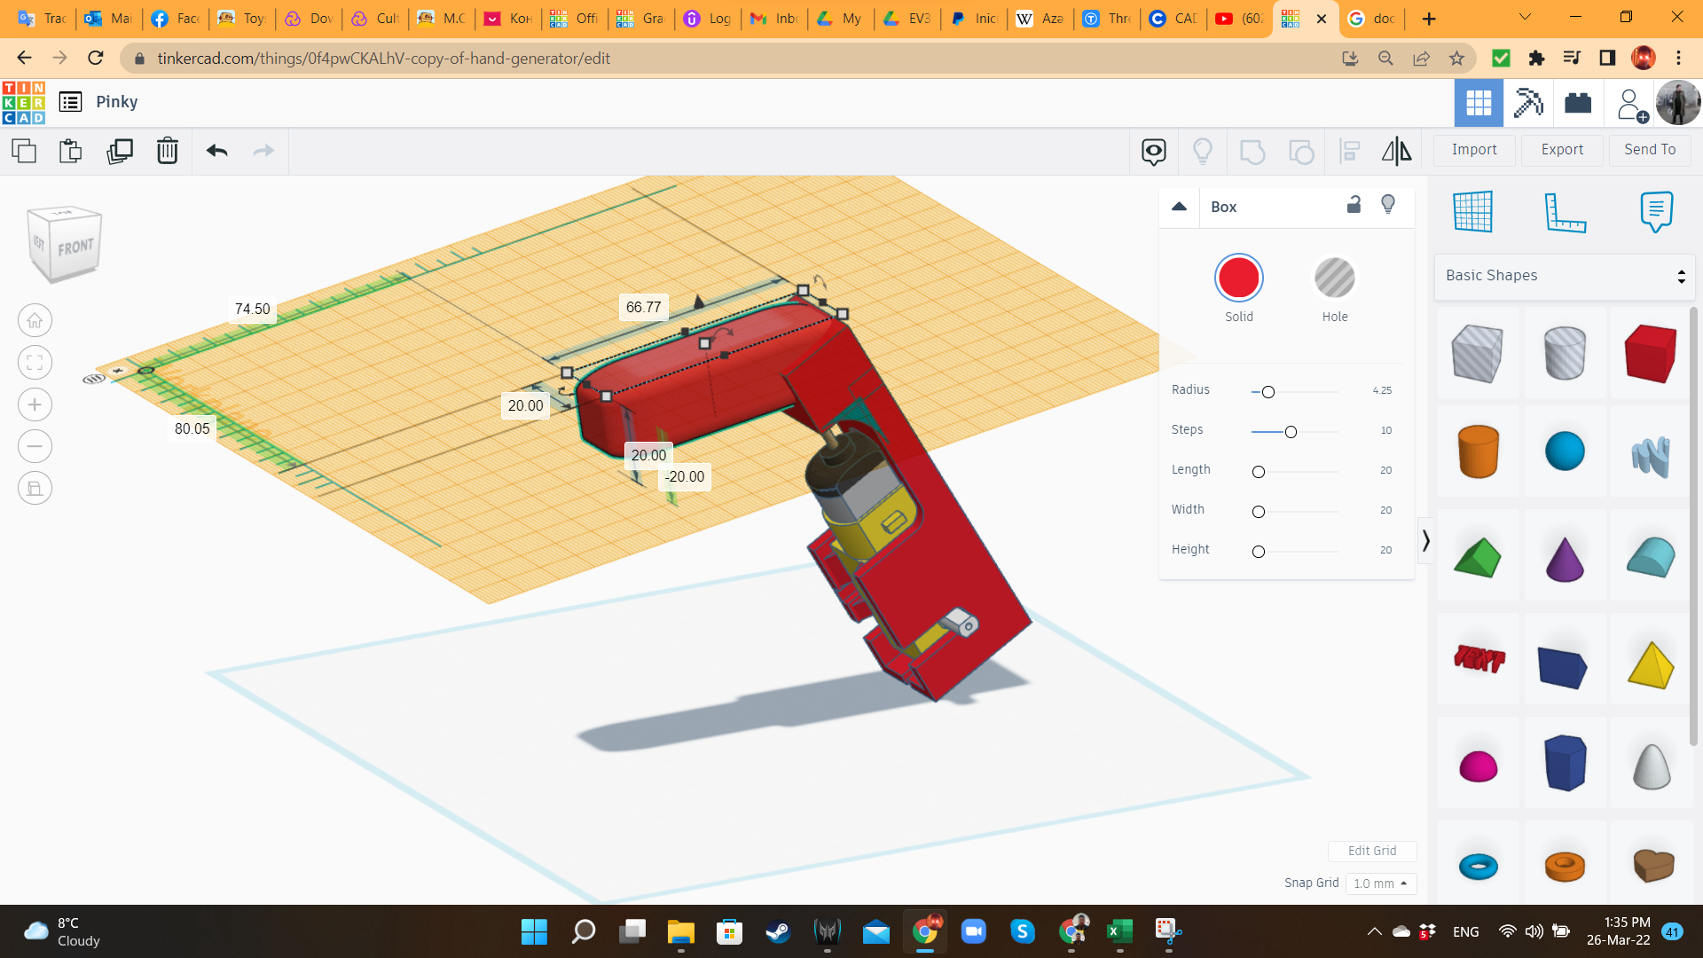Click Home view button
Image resolution: width=1703 pixels, height=958 pixels.
pyautogui.click(x=35, y=320)
